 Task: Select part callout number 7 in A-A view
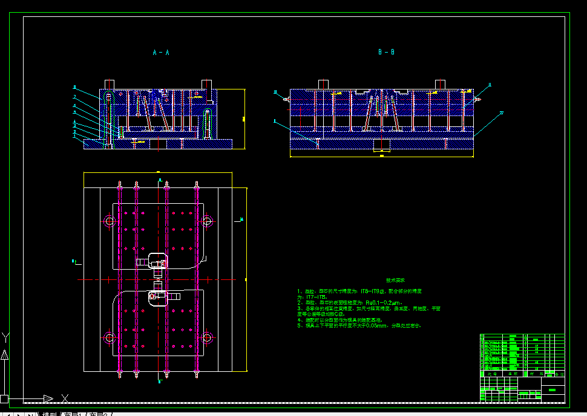pos(74,97)
